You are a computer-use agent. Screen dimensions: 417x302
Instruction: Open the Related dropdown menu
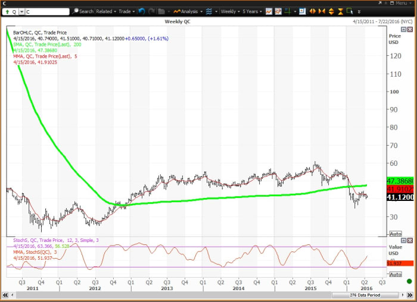pyautogui.click(x=105, y=11)
